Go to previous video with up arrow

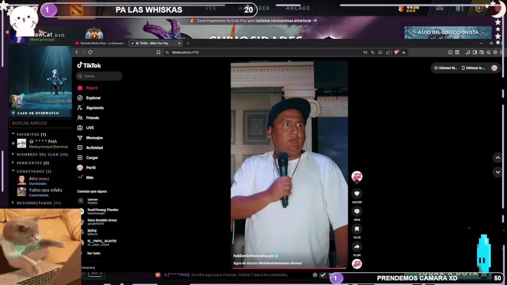pos(498,158)
